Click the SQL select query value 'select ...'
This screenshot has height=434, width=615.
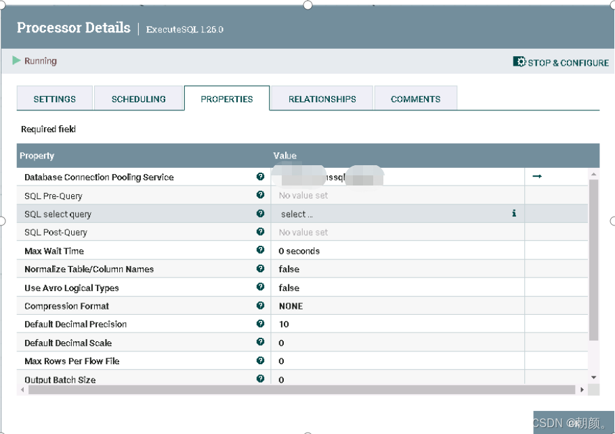(x=297, y=214)
